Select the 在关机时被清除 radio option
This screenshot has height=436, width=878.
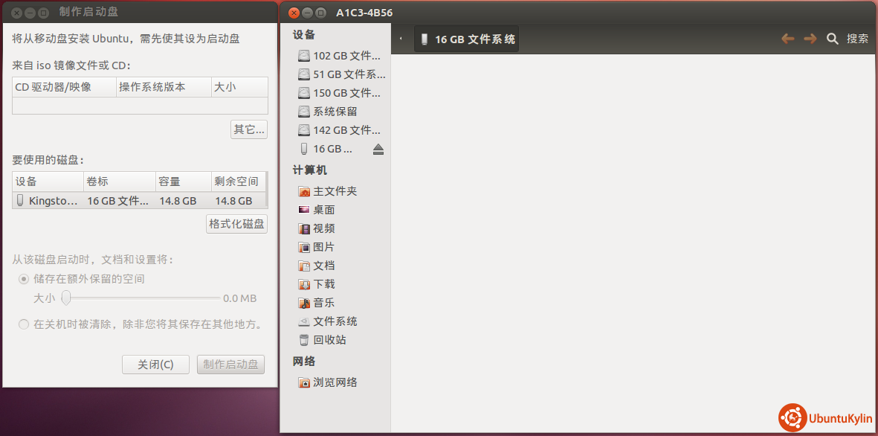coord(24,324)
